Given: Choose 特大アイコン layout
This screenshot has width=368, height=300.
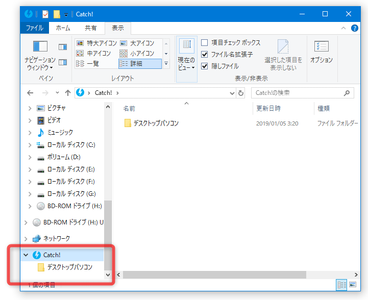Looking at the screenshot, I should pos(96,43).
